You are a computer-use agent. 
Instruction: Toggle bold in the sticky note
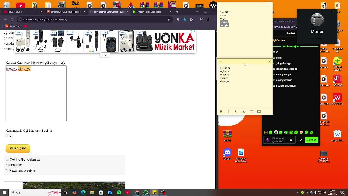221,112
